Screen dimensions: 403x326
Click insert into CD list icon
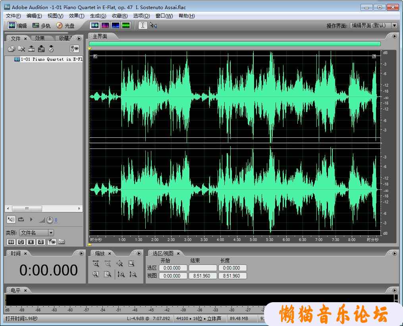pyautogui.click(x=51, y=48)
